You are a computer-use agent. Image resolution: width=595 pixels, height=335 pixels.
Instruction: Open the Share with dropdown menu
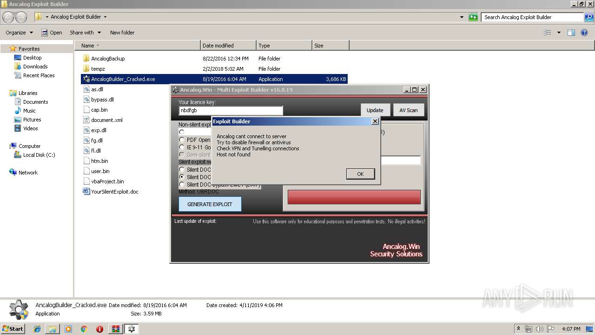pos(85,33)
